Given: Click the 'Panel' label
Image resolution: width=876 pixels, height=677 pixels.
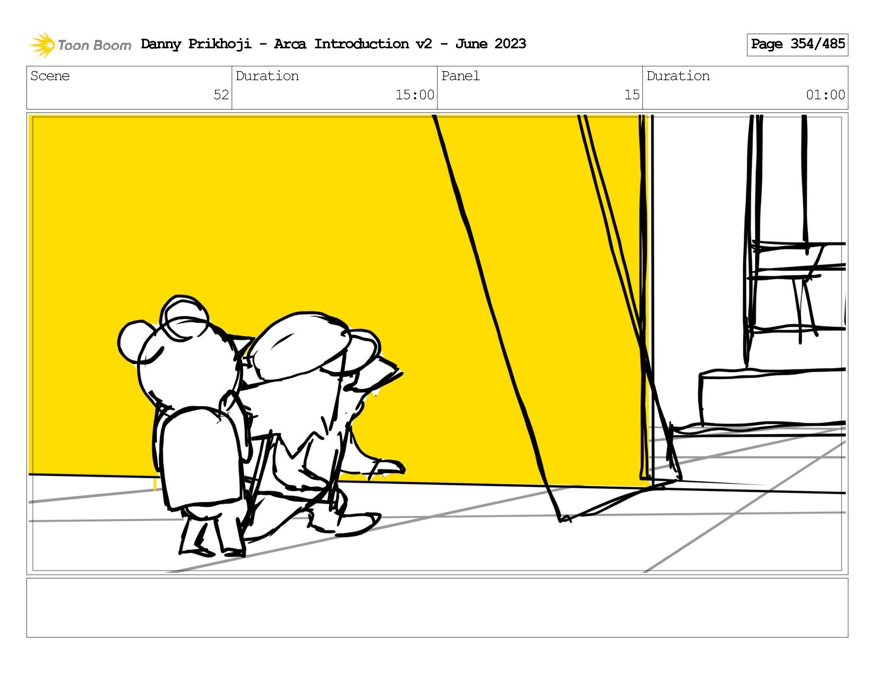Looking at the screenshot, I should point(460,76).
